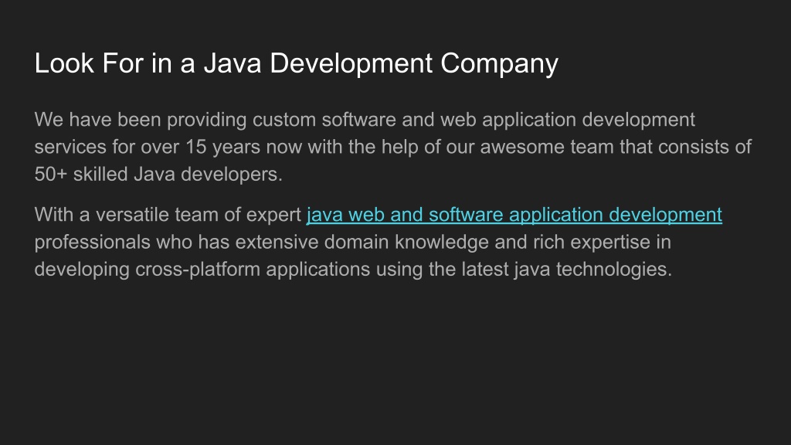Click the word technologies at the end

[x=614, y=270]
